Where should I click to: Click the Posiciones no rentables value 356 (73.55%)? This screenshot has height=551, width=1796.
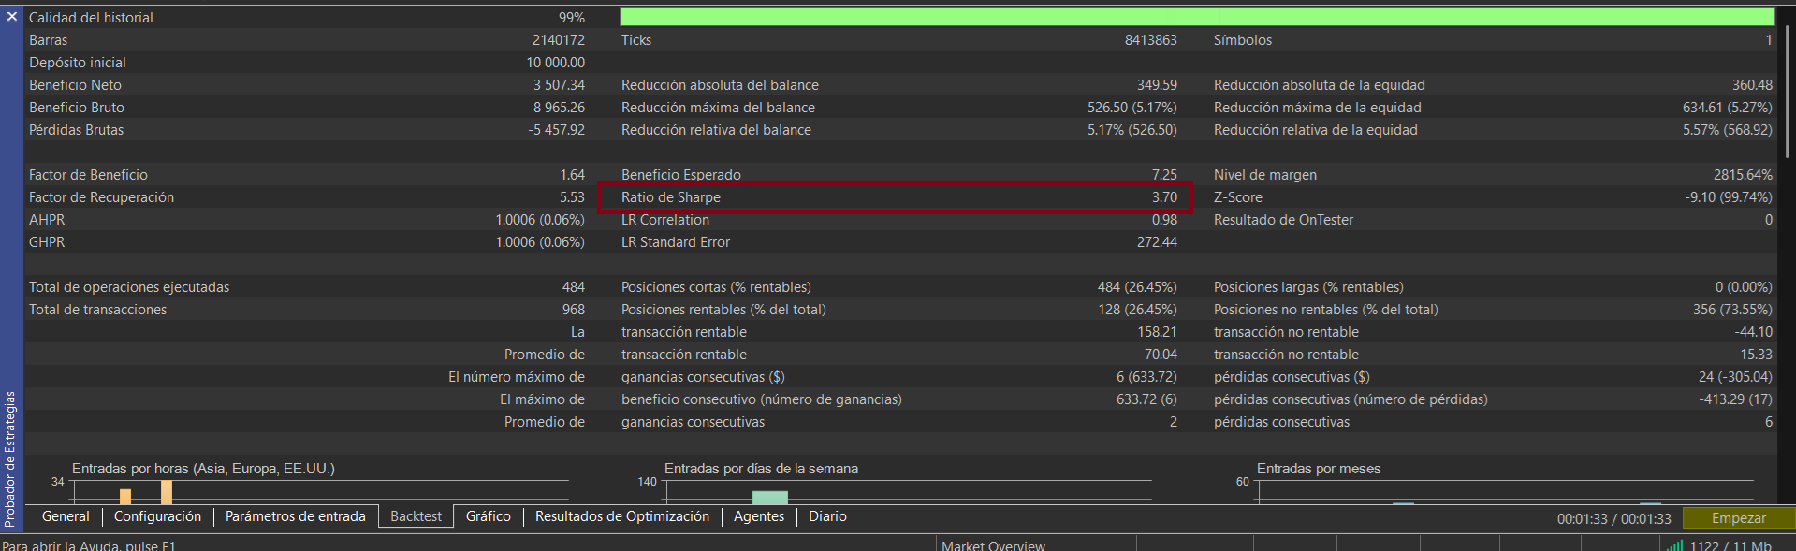click(1732, 310)
